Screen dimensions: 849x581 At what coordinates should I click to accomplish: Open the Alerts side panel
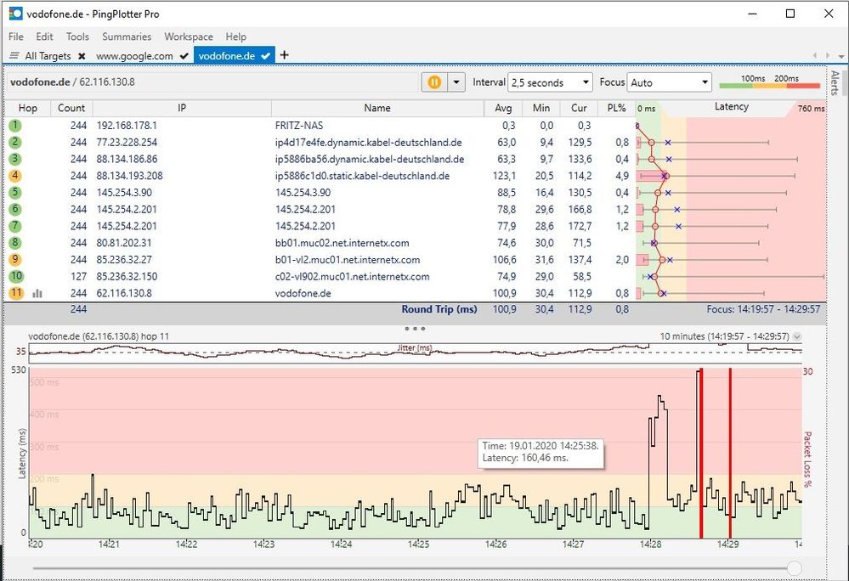pos(835,82)
